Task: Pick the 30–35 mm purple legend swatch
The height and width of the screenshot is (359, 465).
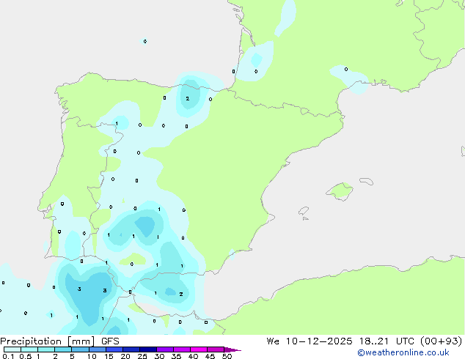Action: click(165, 349)
